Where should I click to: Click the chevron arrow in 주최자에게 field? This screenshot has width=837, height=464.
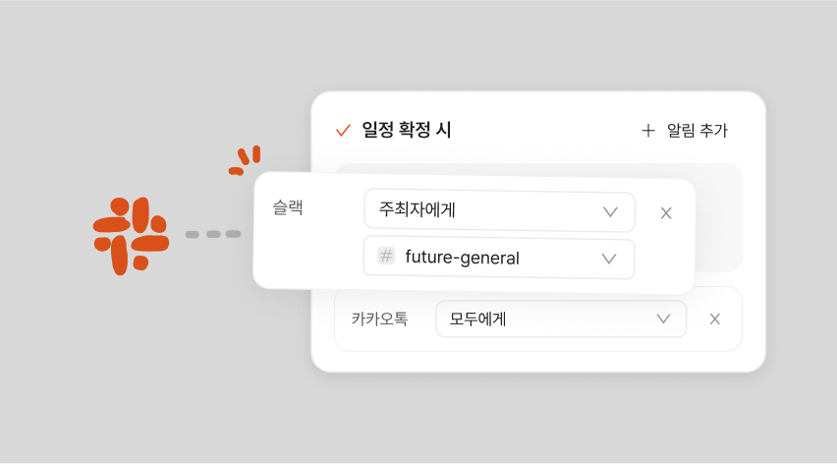(x=610, y=211)
